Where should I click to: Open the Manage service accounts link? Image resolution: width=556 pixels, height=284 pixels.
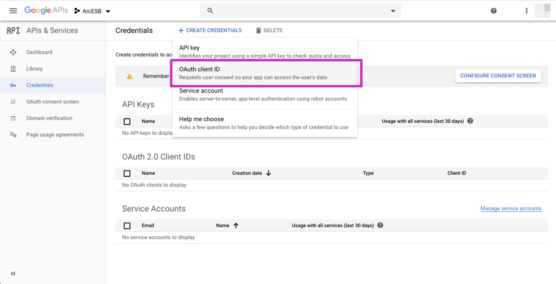pos(511,208)
